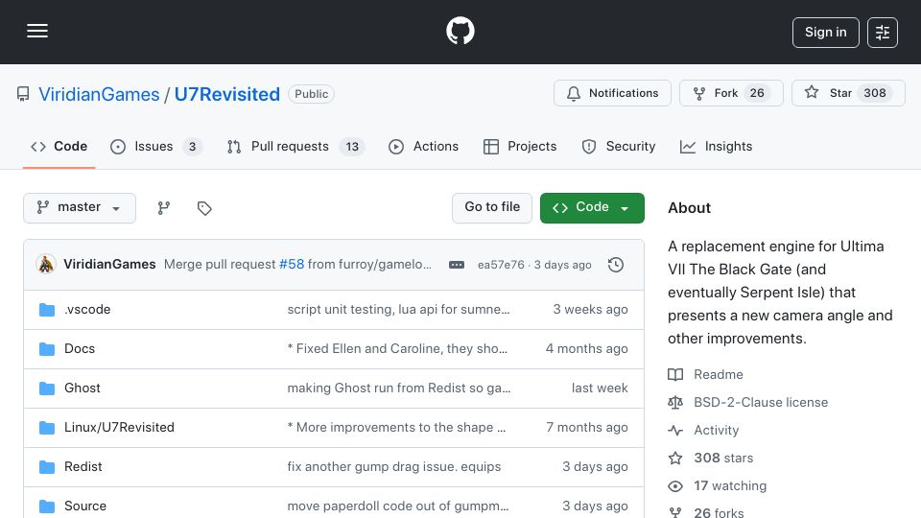Open the Source folder
This screenshot has height=518, width=921.
[85, 506]
